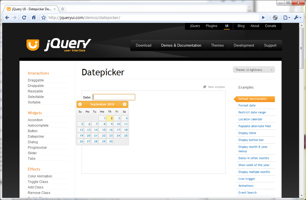Viewport: 306px width, 200px height.
Task: Open the Theme: UI lightness dropdown
Action: coord(254,70)
